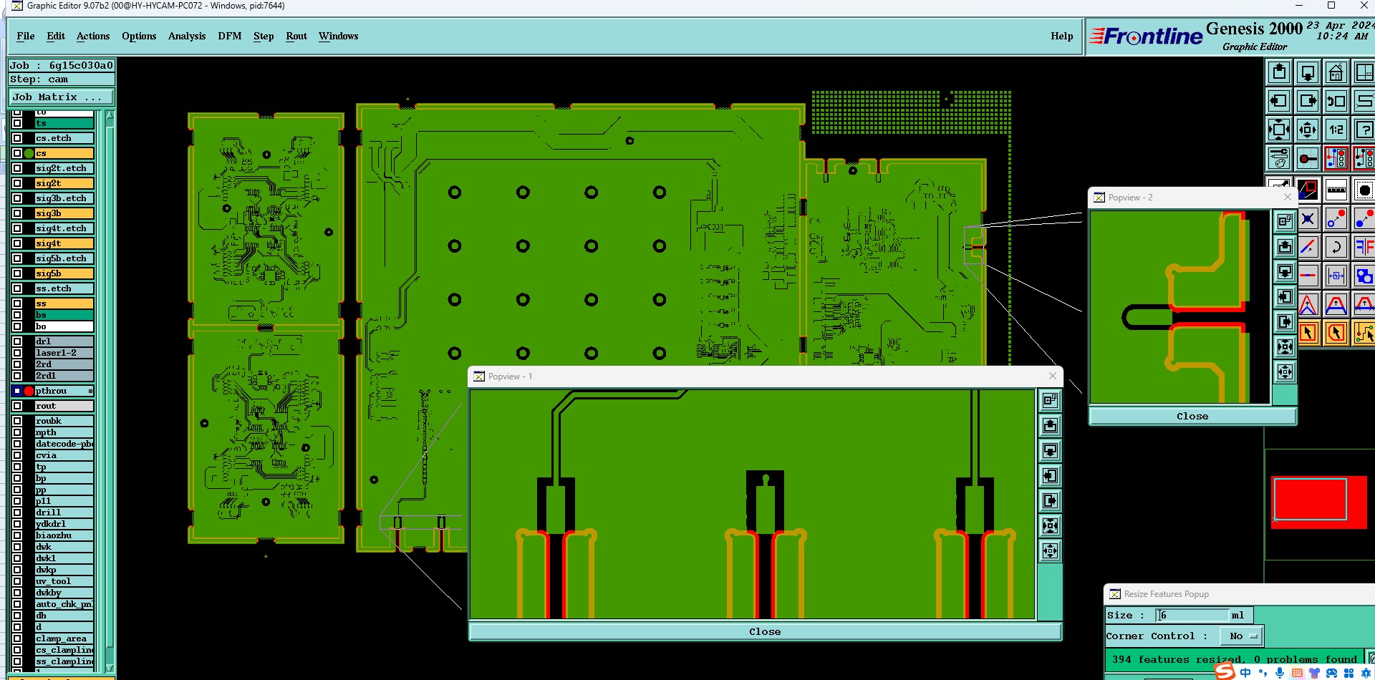Select the yellow pointer select tool icon
This screenshot has height=680, width=1375.
1308,333
